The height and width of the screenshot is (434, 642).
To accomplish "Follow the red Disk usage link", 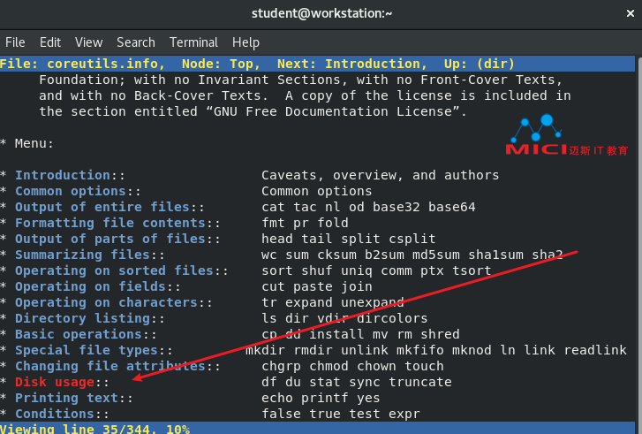I will (x=55, y=383).
